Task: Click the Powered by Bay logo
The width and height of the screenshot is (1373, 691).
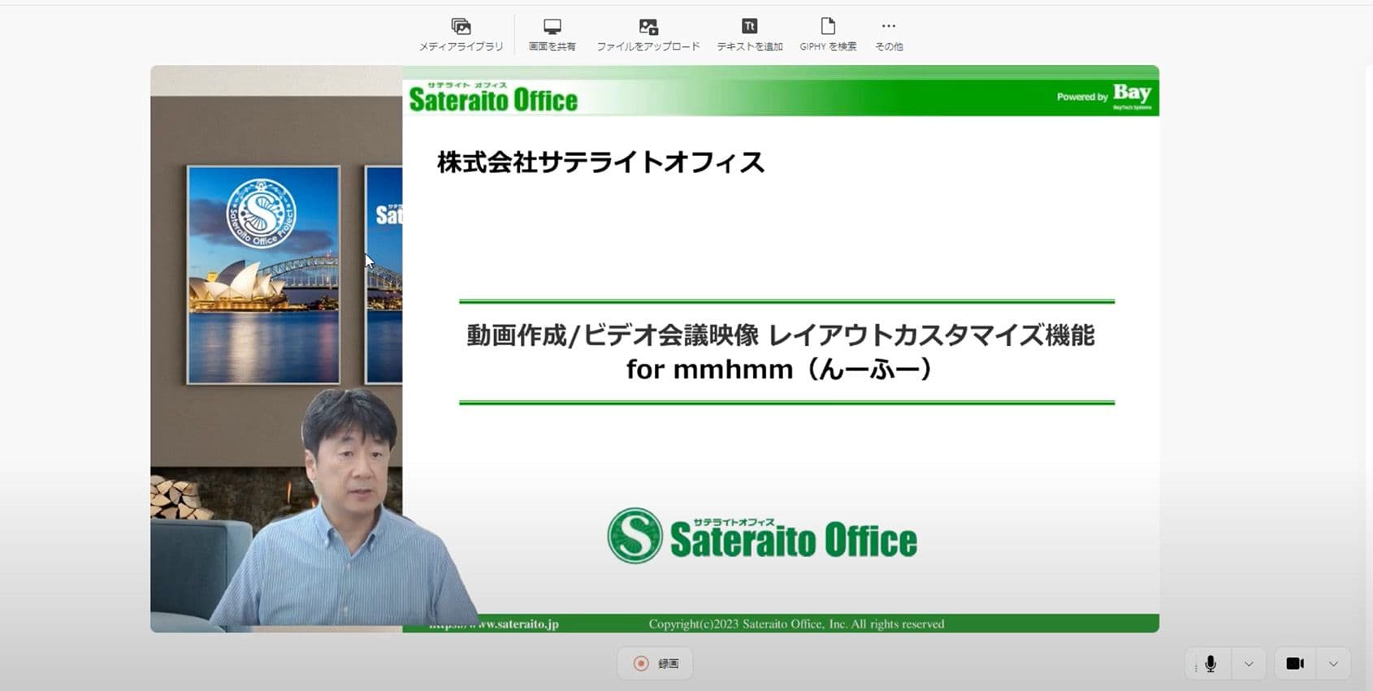Action: (x=1104, y=96)
